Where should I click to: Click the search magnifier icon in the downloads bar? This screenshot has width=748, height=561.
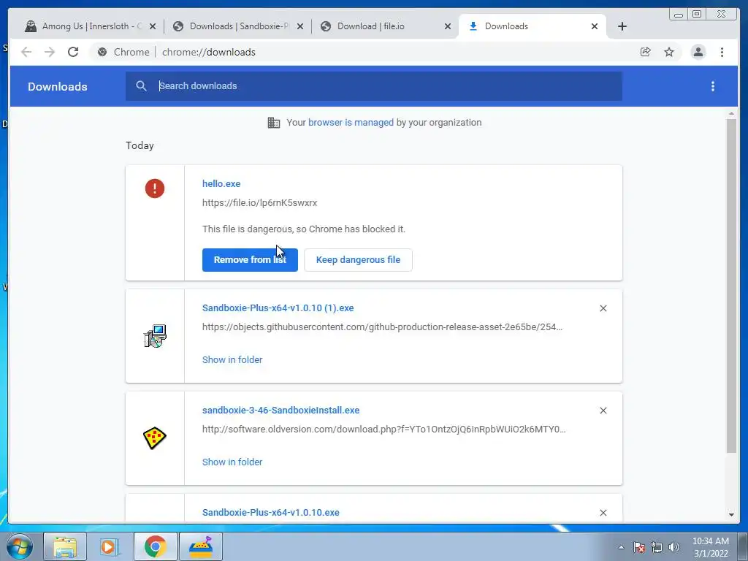coord(141,86)
